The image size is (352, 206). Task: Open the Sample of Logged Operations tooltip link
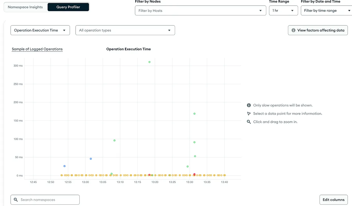tap(37, 49)
